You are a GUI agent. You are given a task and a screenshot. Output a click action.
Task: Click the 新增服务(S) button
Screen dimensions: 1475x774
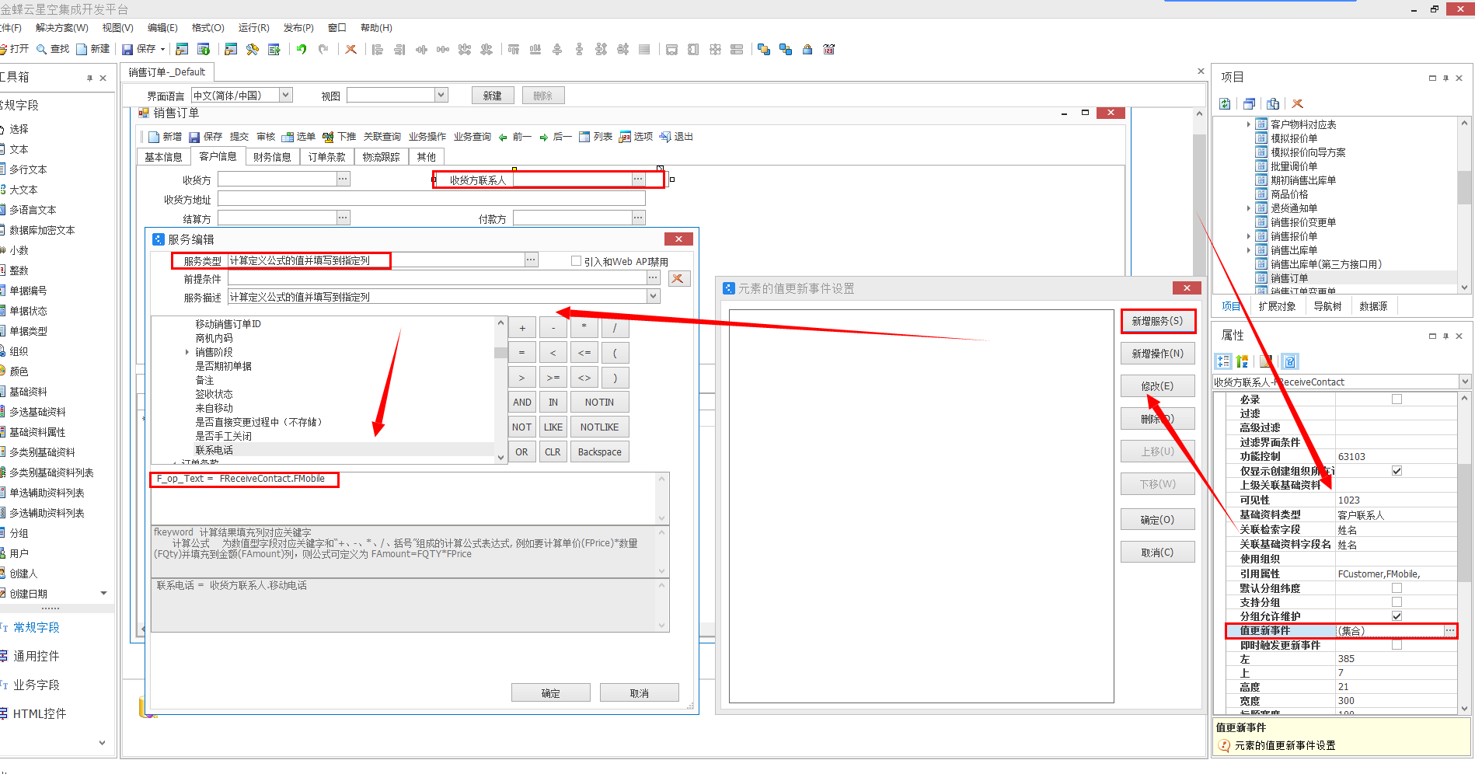pyautogui.click(x=1157, y=321)
